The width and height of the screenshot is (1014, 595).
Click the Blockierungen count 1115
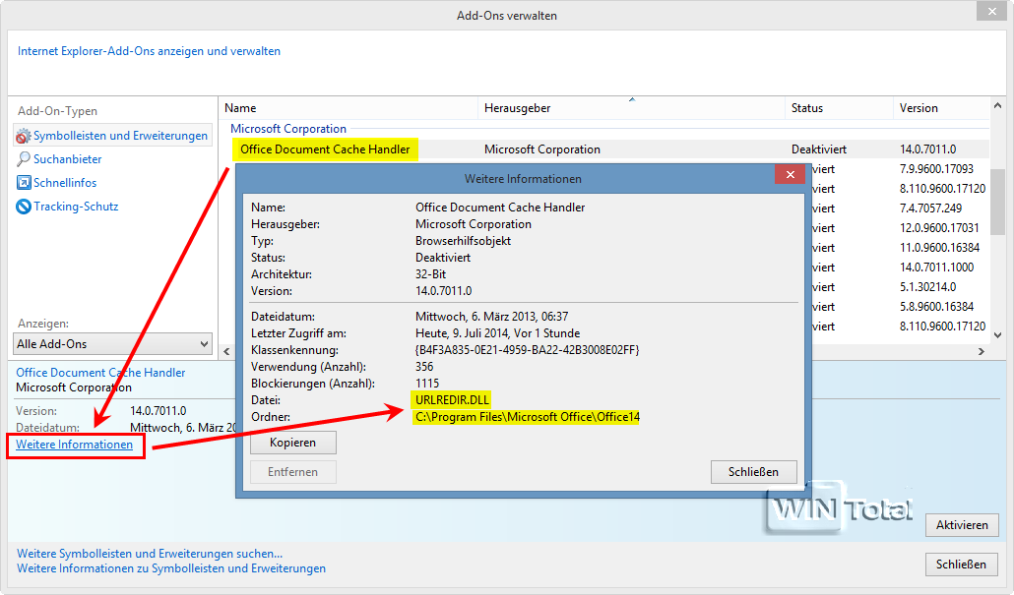(427, 384)
